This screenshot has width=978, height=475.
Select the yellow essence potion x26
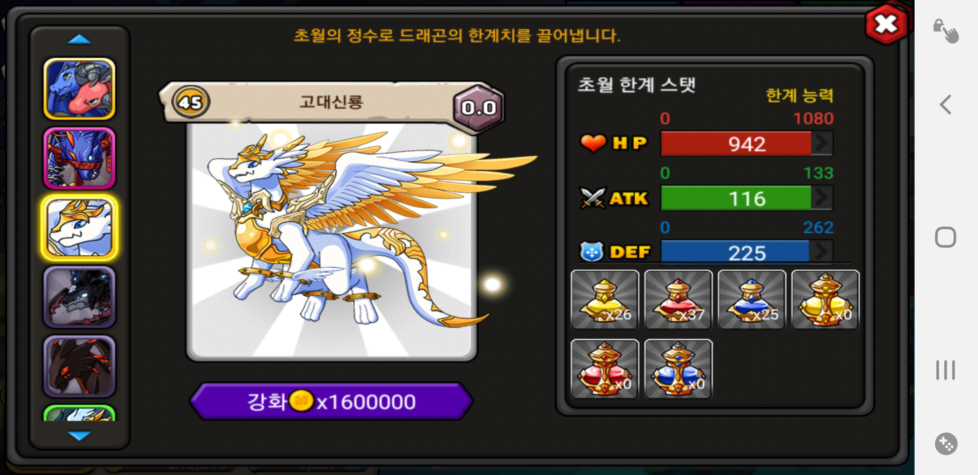click(604, 300)
